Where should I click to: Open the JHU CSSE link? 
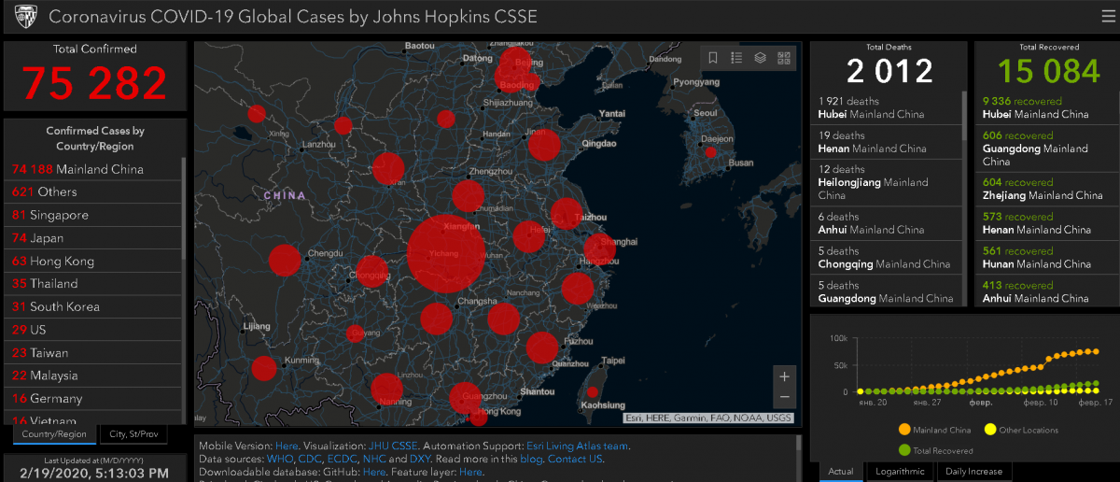[391, 447]
